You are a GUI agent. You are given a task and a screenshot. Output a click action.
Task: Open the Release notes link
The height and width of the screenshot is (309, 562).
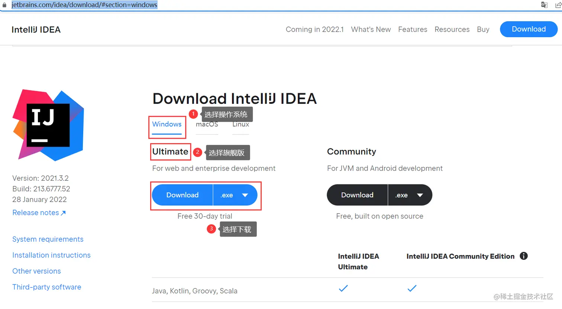click(x=39, y=213)
